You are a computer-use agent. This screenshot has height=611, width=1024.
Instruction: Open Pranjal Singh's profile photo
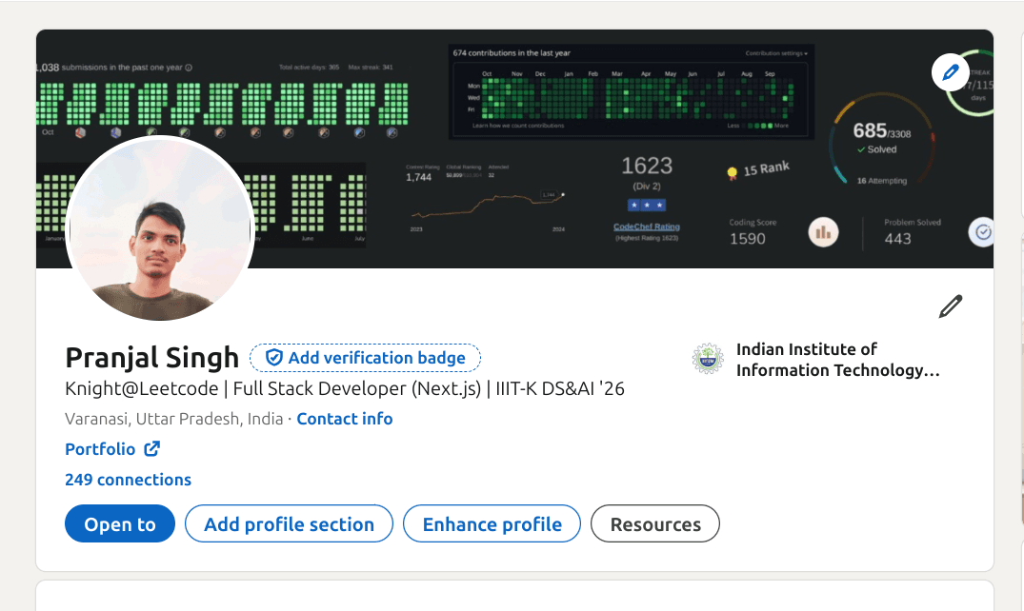click(x=160, y=229)
